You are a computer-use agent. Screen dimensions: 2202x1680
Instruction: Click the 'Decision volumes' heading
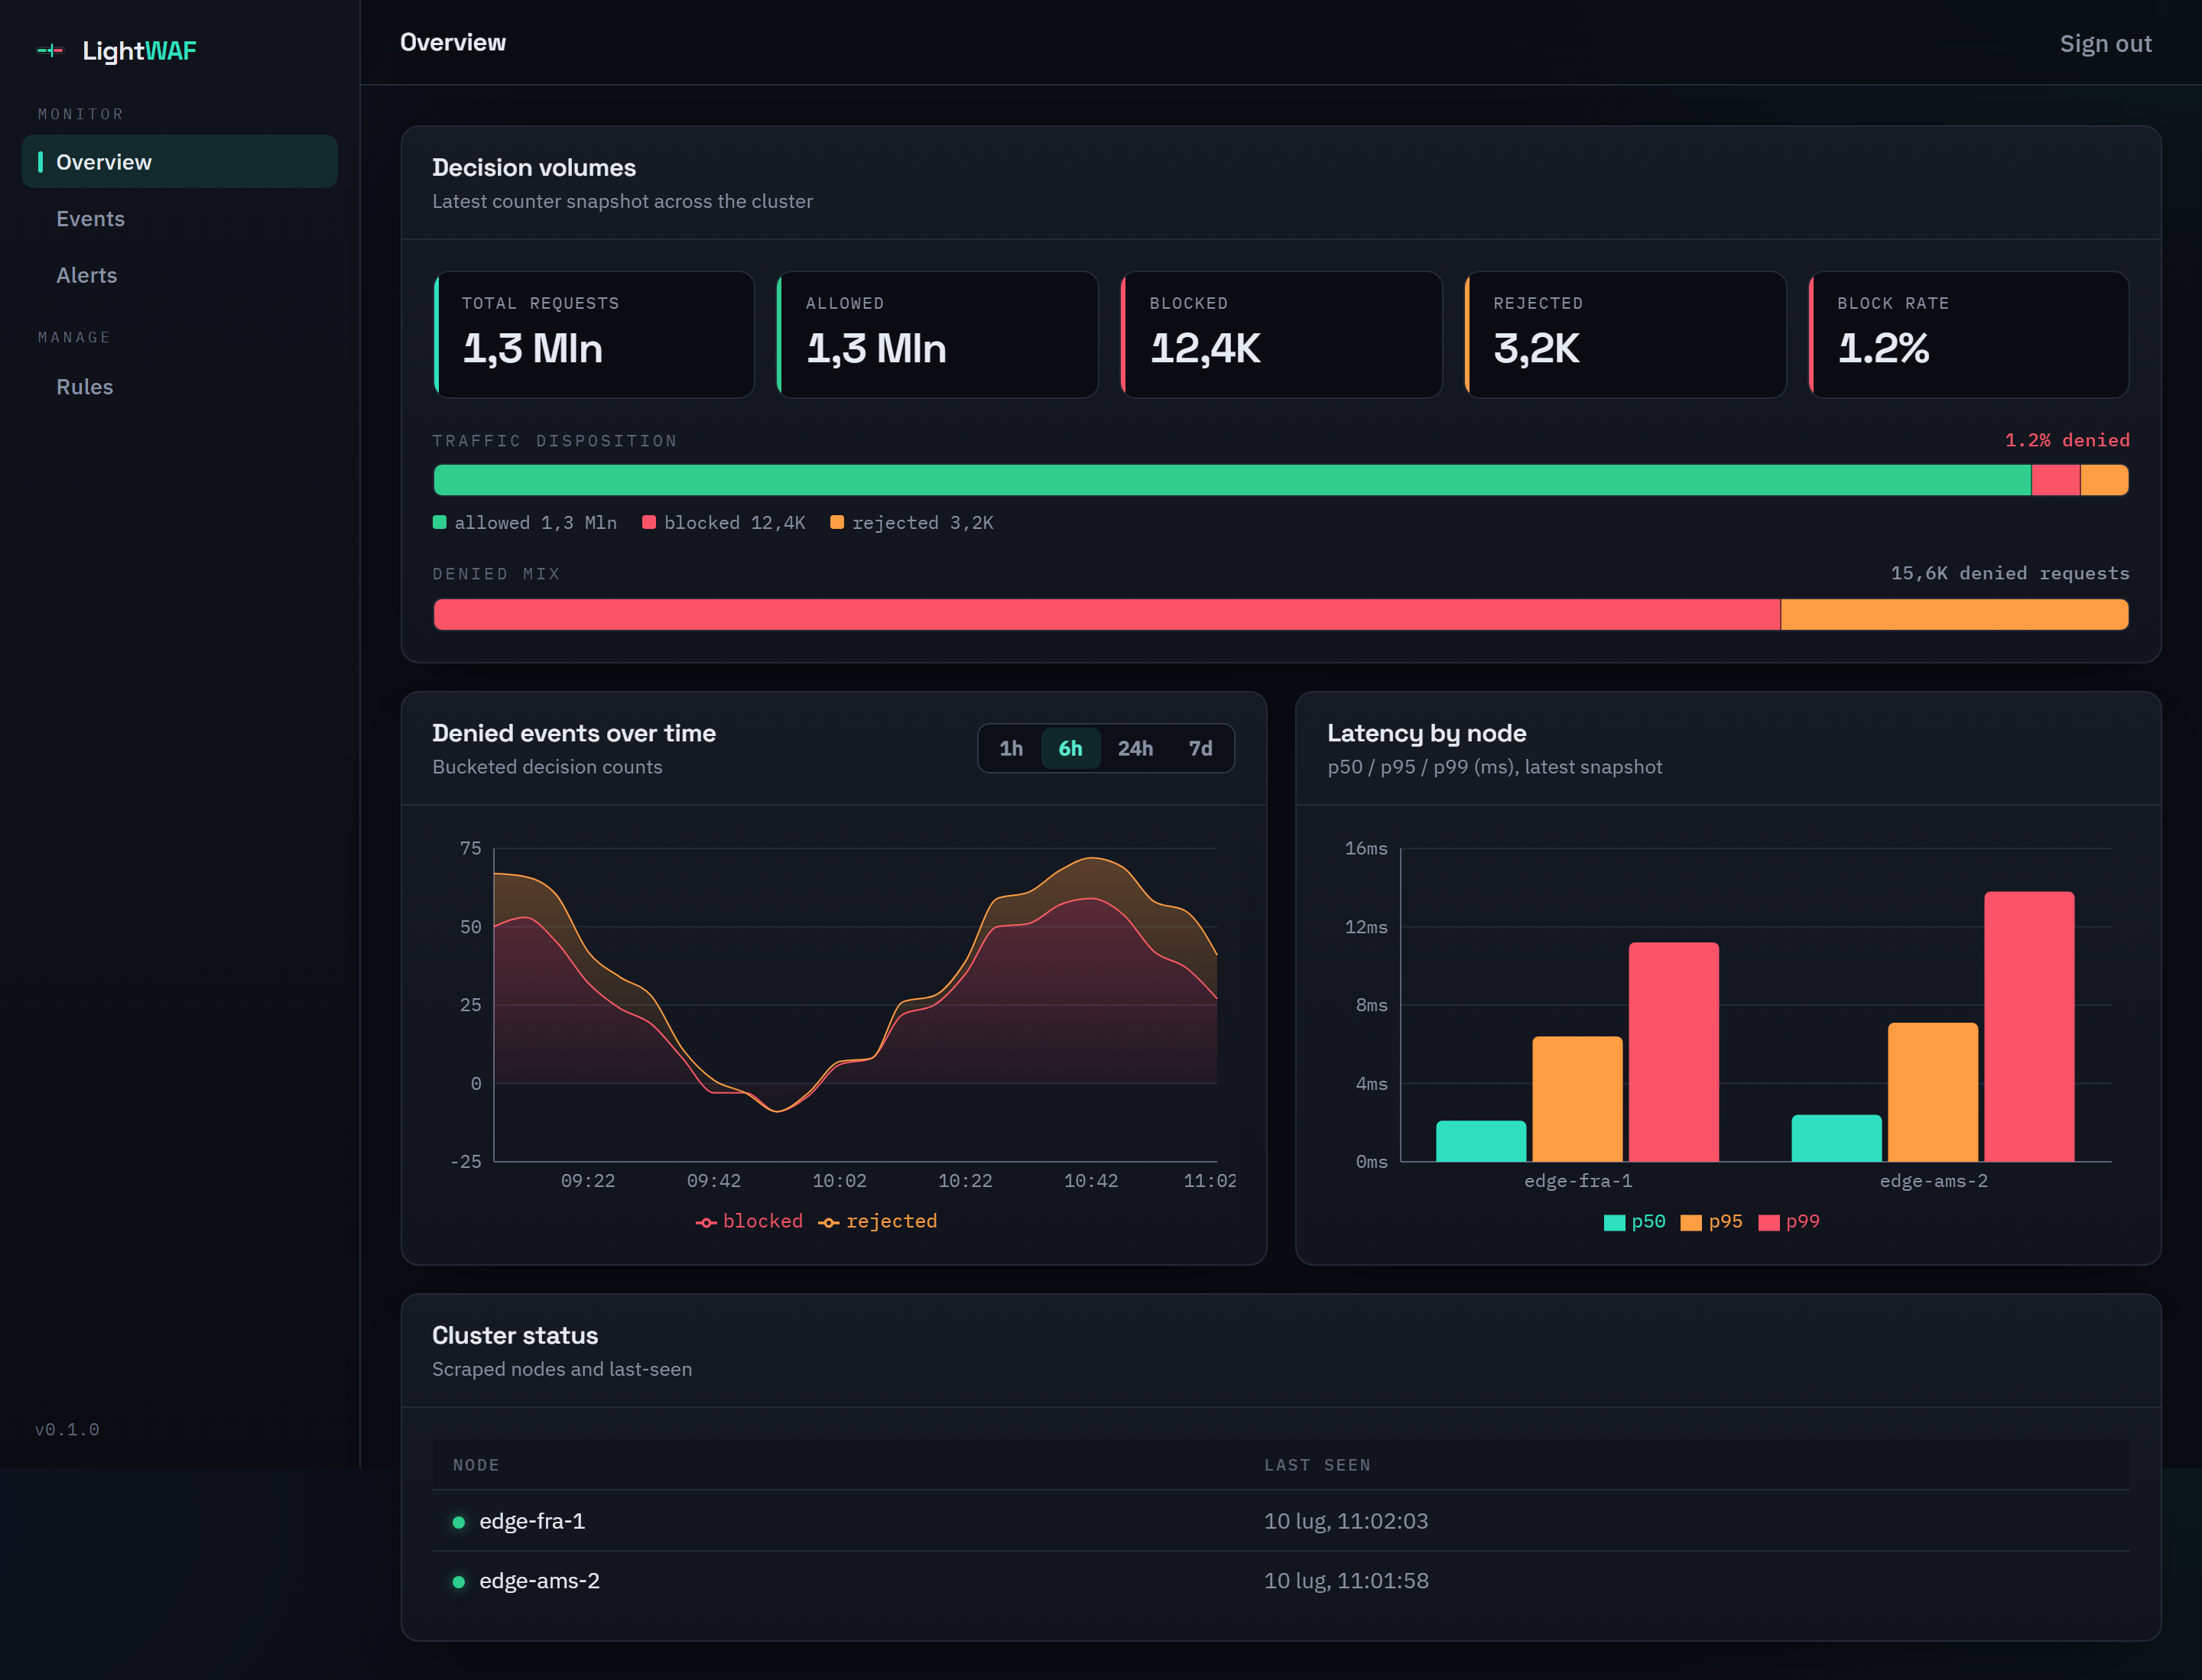534,168
